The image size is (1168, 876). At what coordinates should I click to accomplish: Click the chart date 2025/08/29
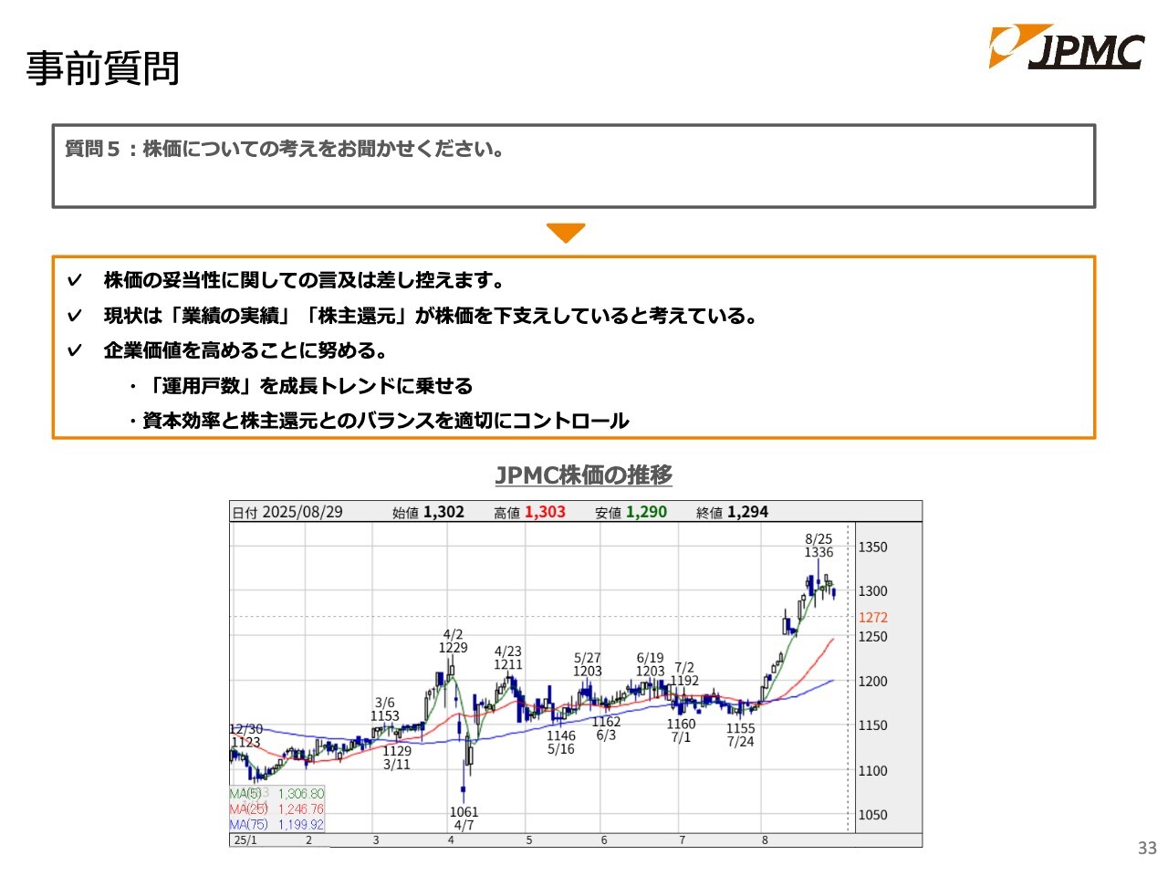coord(302,512)
